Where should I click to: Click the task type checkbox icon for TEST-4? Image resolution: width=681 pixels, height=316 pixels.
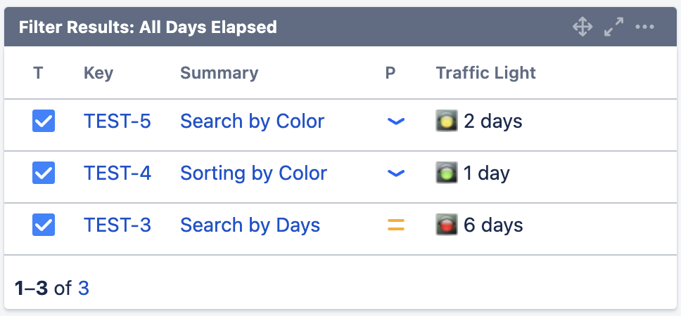tap(44, 173)
